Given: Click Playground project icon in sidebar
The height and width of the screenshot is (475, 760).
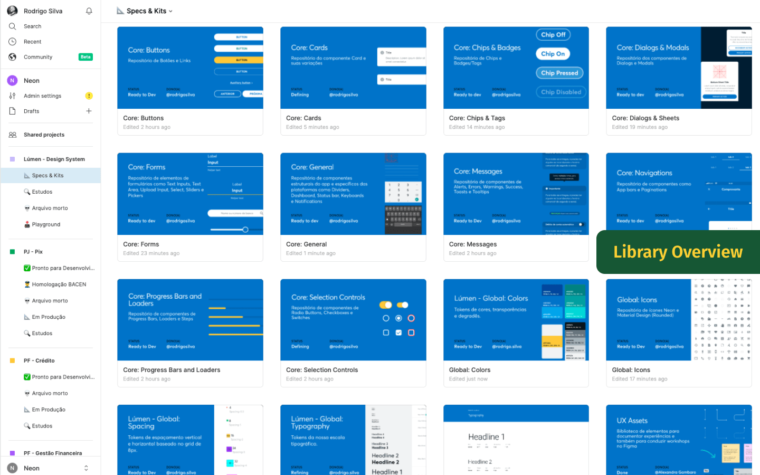Looking at the screenshot, I should point(27,225).
